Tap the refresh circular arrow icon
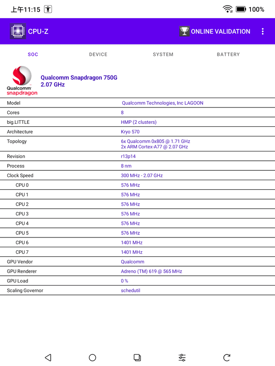This screenshot has height=366, width=275. point(227,357)
